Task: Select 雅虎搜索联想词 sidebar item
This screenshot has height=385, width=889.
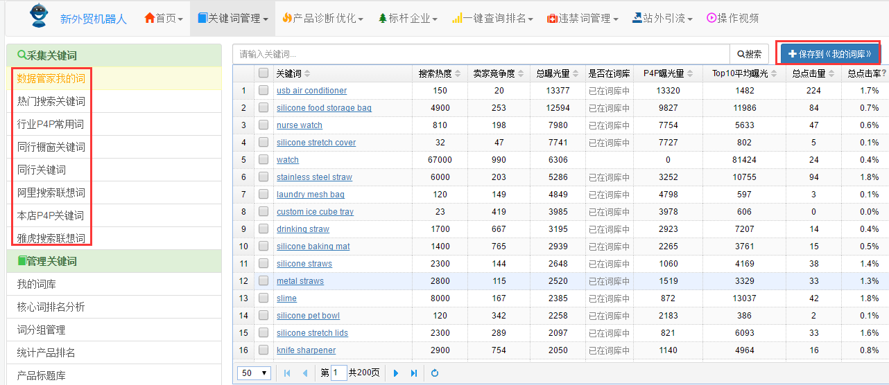Action: point(114,239)
